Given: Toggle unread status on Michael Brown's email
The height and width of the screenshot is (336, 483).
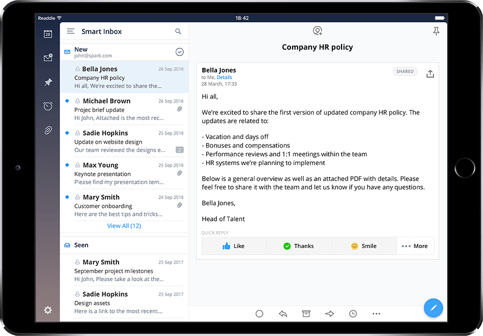Looking at the screenshot, I should (x=67, y=101).
